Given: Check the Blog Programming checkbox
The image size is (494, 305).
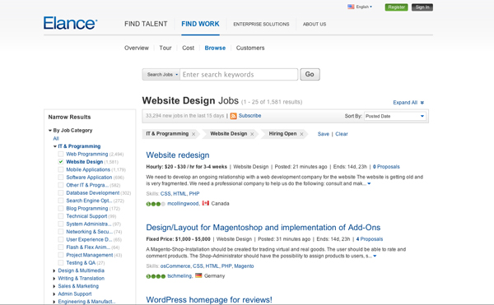Looking at the screenshot, I should point(60,208).
